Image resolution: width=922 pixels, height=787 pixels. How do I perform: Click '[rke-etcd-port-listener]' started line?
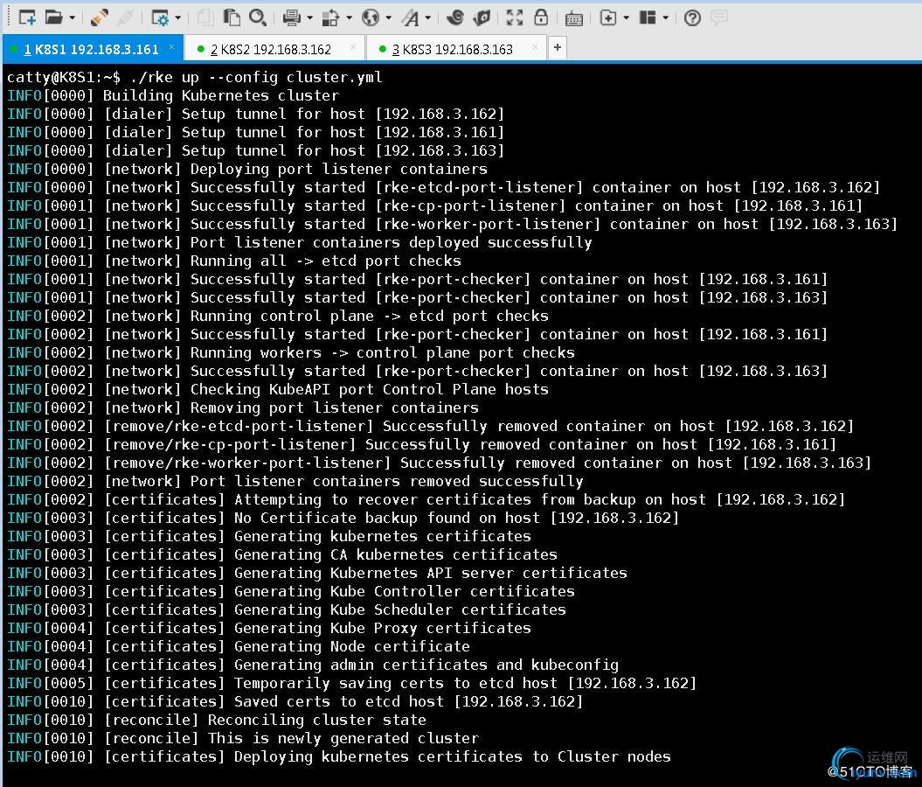pyautogui.click(x=444, y=187)
